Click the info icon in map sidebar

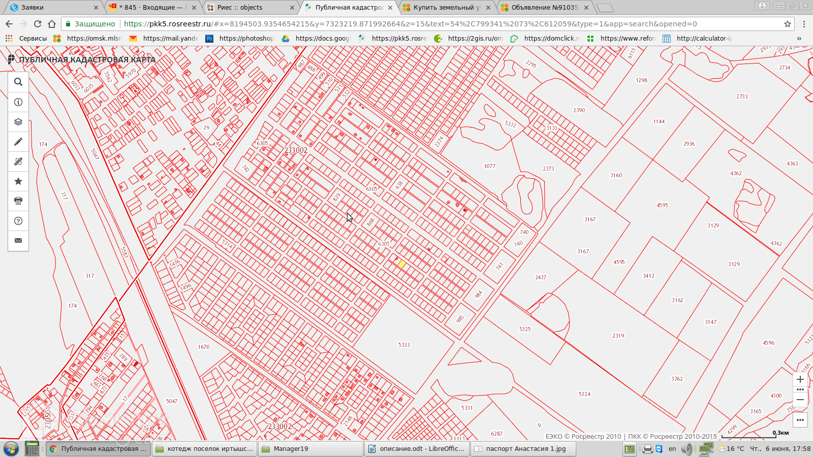(18, 102)
